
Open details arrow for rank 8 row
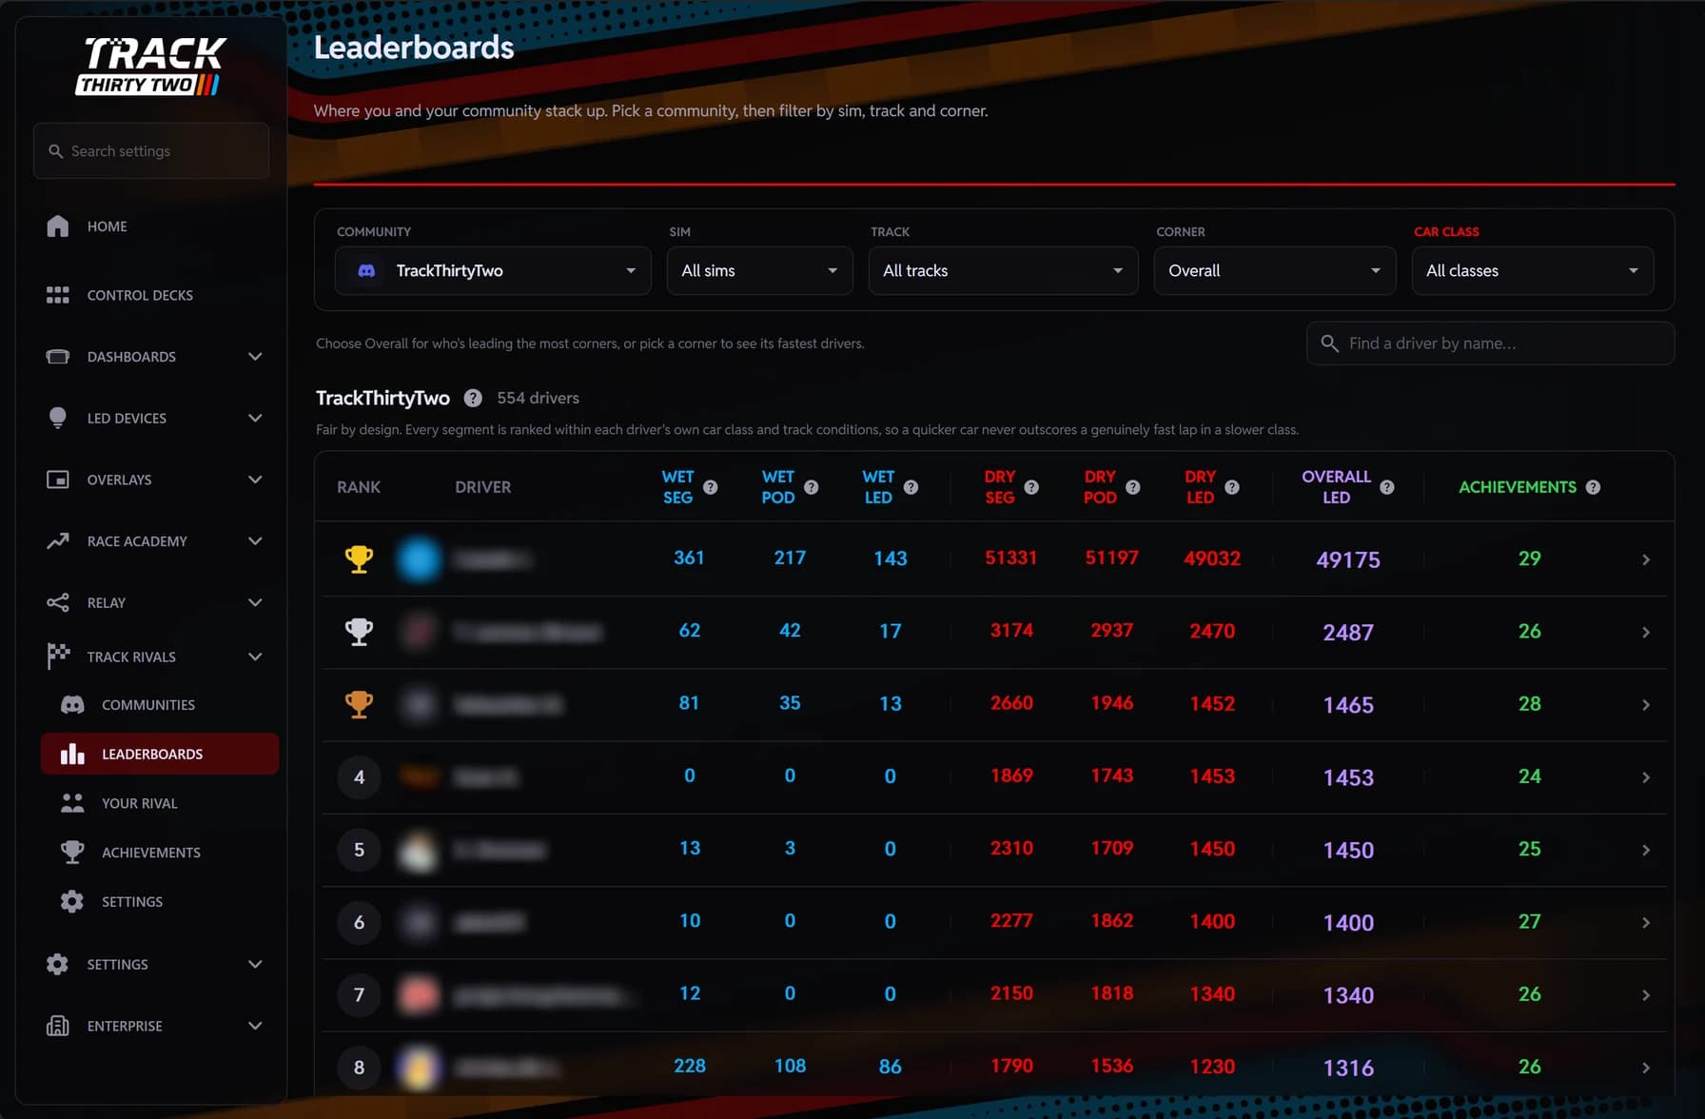click(x=1646, y=1068)
